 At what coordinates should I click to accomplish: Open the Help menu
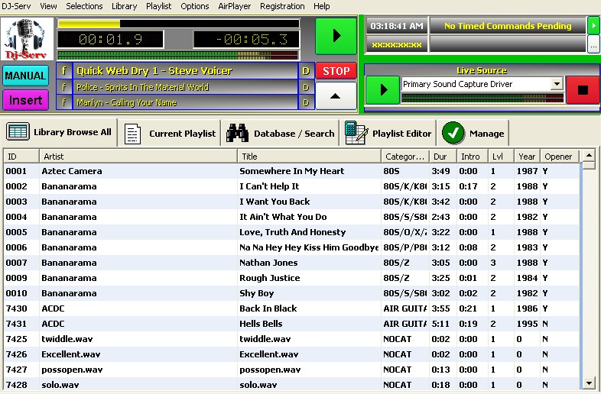(x=321, y=6)
